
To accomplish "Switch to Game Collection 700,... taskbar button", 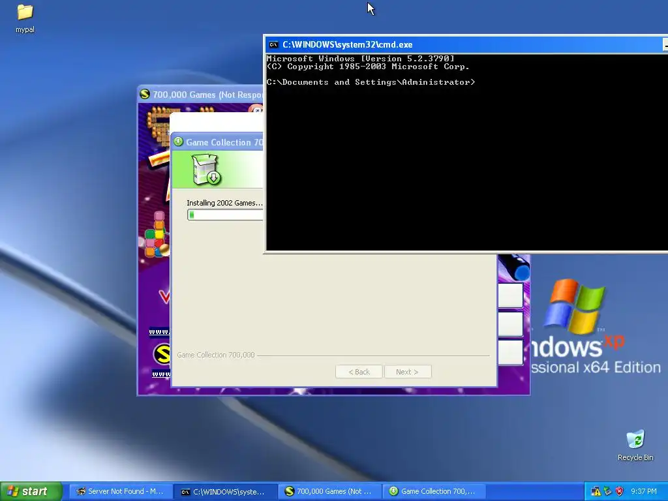I will [434, 491].
